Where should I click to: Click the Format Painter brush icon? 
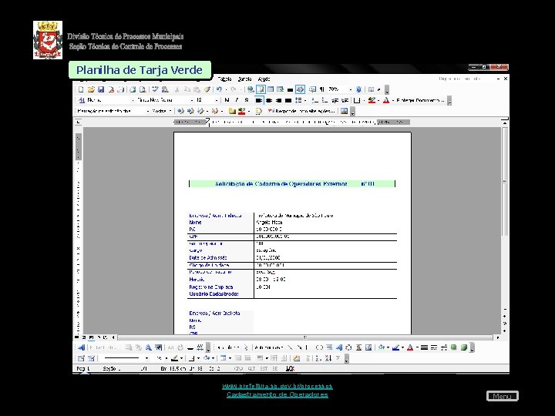(207, 89)
